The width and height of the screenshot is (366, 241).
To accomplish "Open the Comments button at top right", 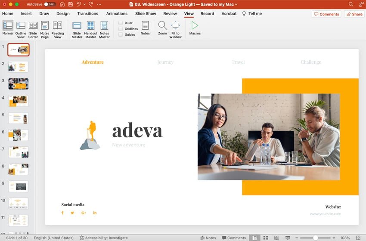I will point(326,14).
